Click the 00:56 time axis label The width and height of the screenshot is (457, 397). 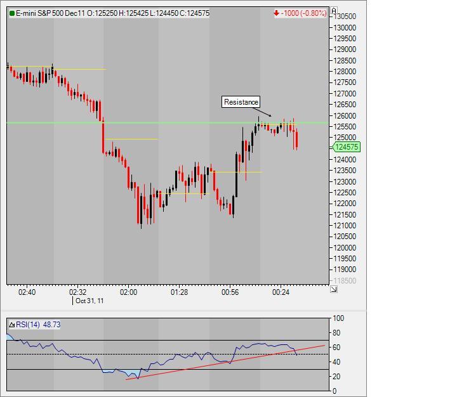[x=230, y=292]
